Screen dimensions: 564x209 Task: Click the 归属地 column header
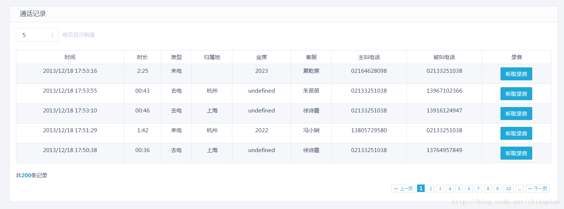click(x=212, y=57)
